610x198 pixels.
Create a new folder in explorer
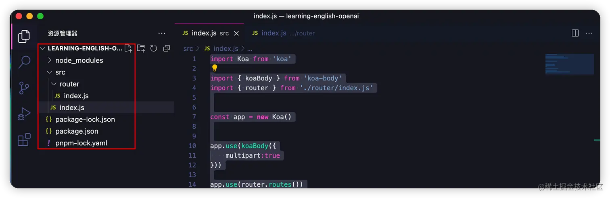(x=141, y=48)
